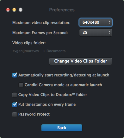Open the 25 frames per second dropdown
Screen dimensions: 124x138
(x=96, y=33)
